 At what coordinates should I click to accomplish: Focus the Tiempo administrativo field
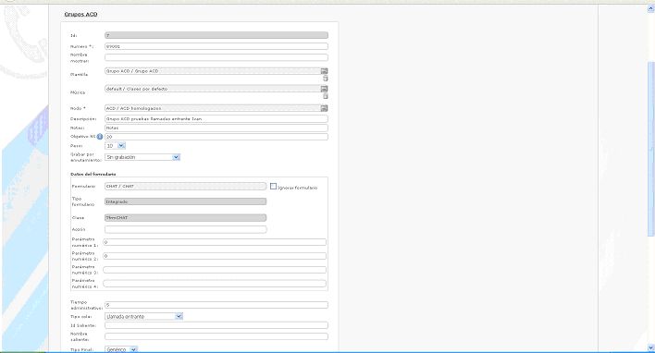216,305
